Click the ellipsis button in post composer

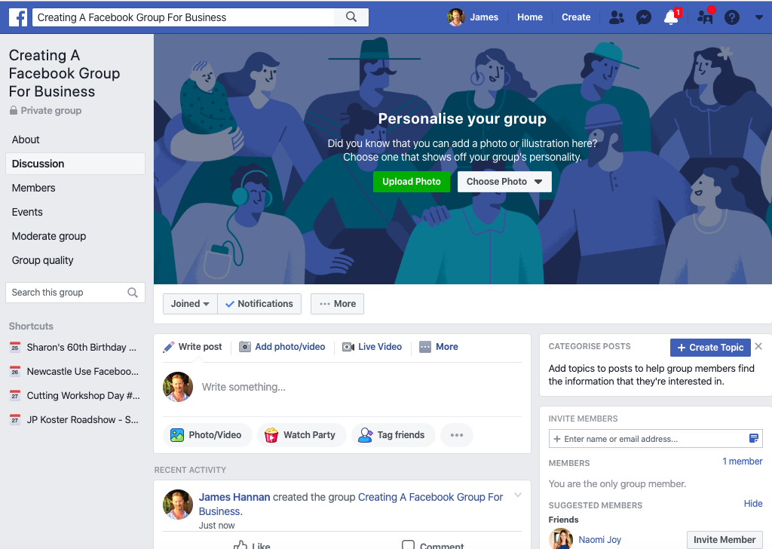point(456,435)
